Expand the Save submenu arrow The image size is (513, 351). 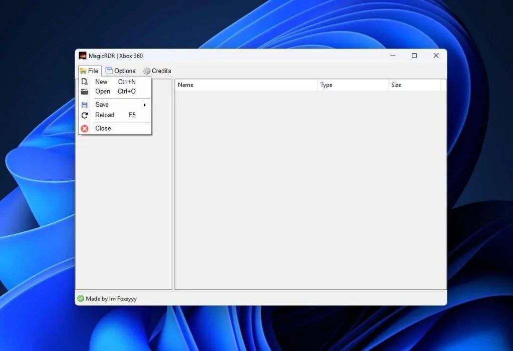point(145,105)
